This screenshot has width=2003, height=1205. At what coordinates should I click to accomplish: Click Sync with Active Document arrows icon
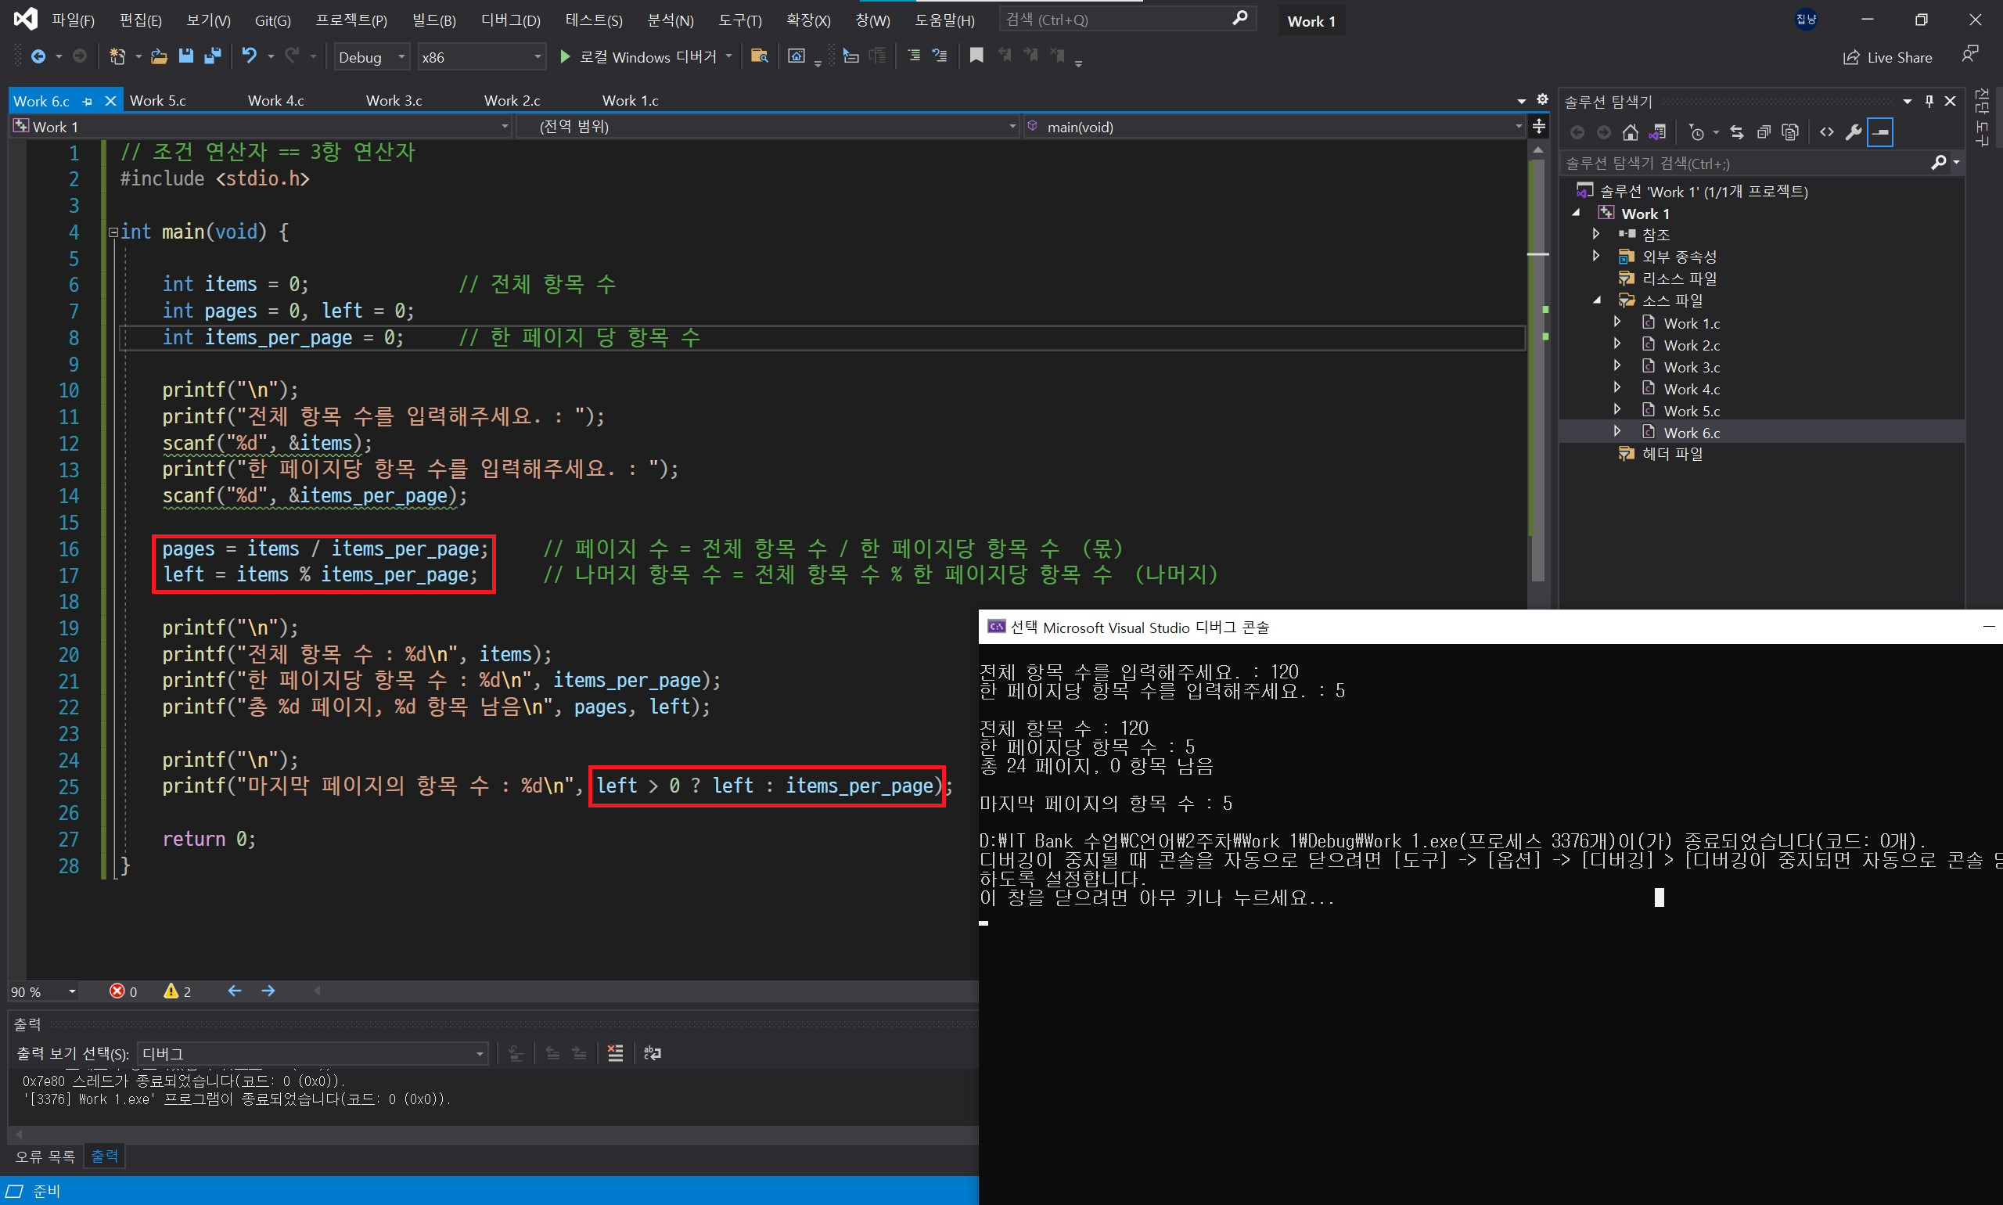[x=1737, y=132]
